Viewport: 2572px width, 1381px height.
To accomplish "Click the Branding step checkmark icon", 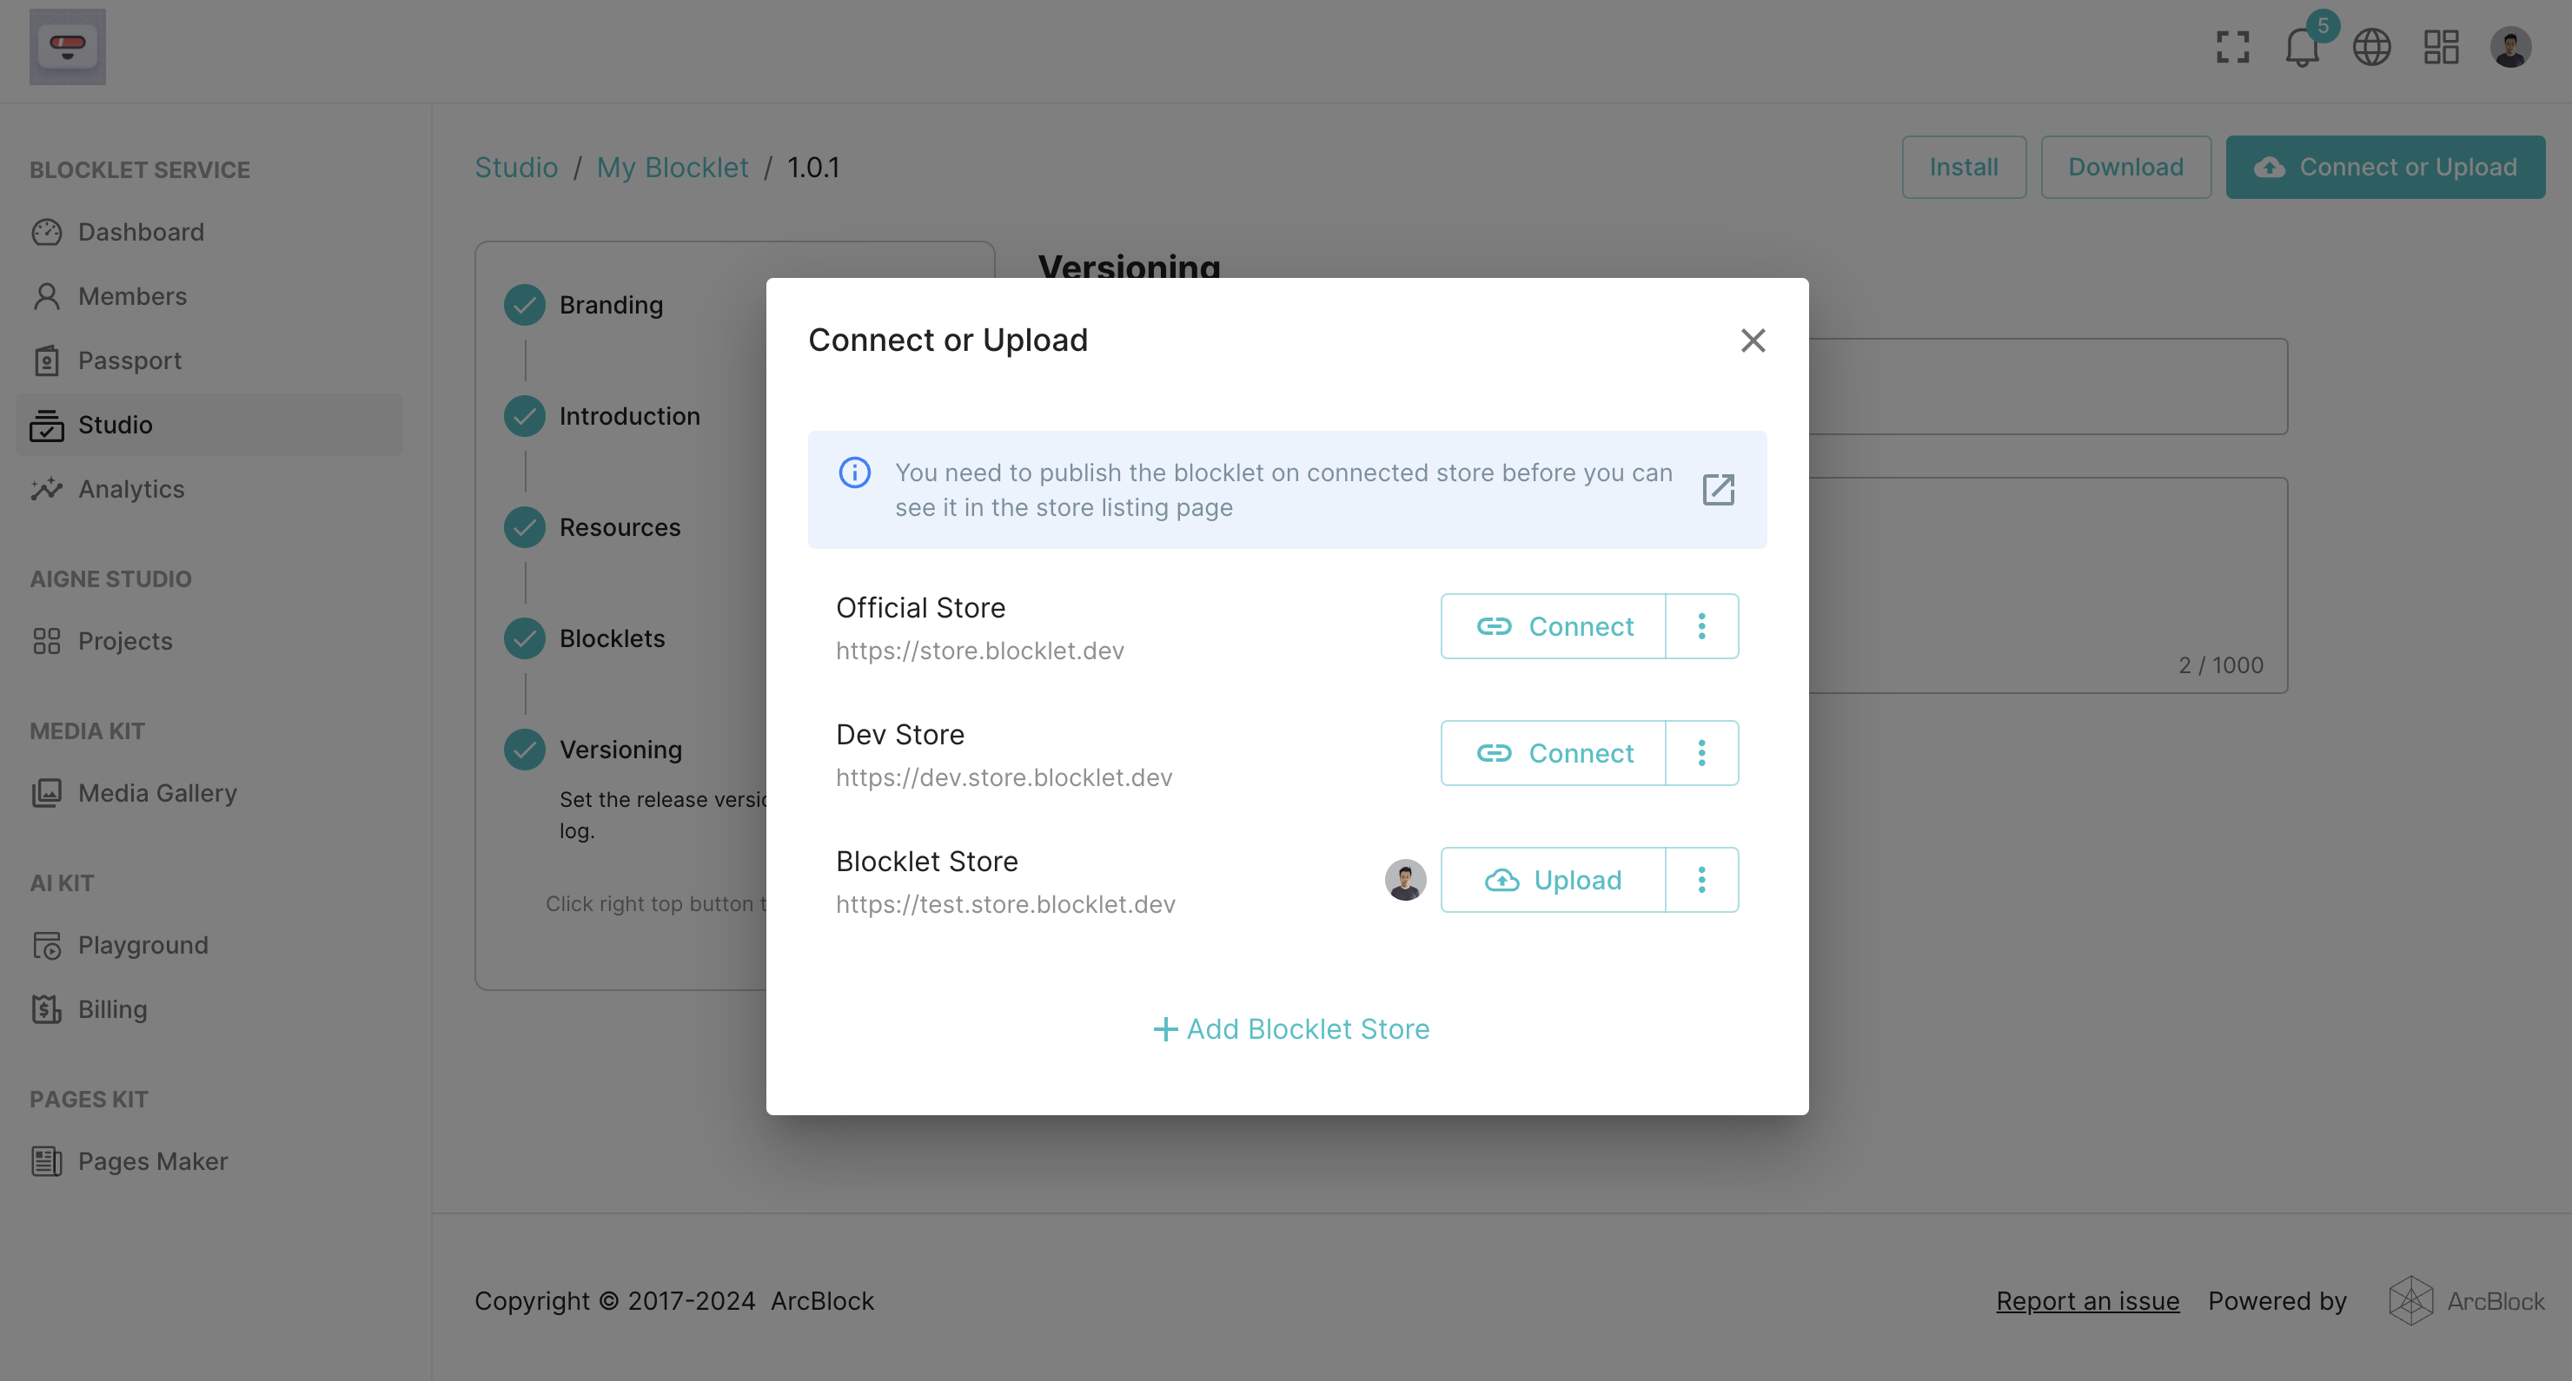I will coord(524,306).
